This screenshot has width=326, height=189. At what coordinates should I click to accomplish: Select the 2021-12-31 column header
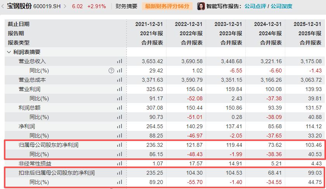(x=149, y=24)
